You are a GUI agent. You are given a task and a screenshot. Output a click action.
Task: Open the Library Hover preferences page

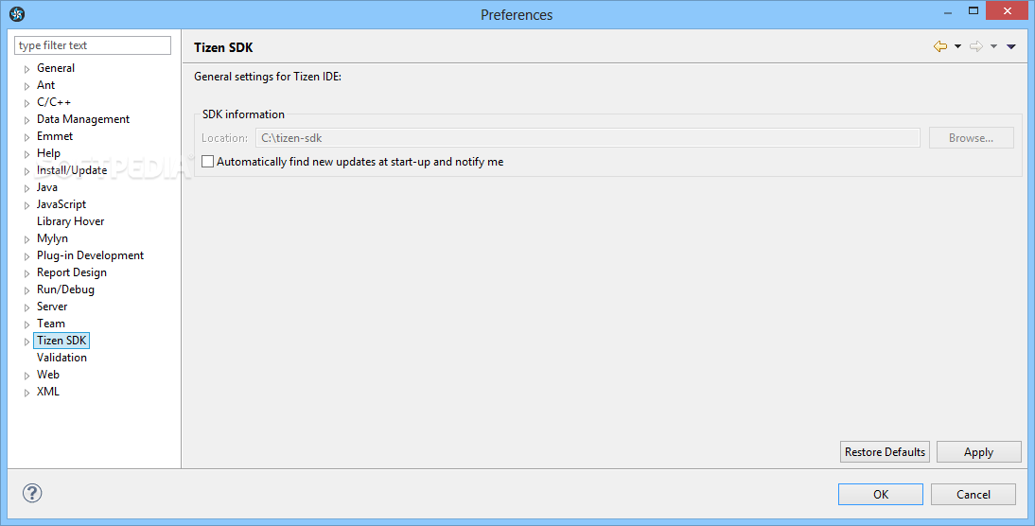70,221
